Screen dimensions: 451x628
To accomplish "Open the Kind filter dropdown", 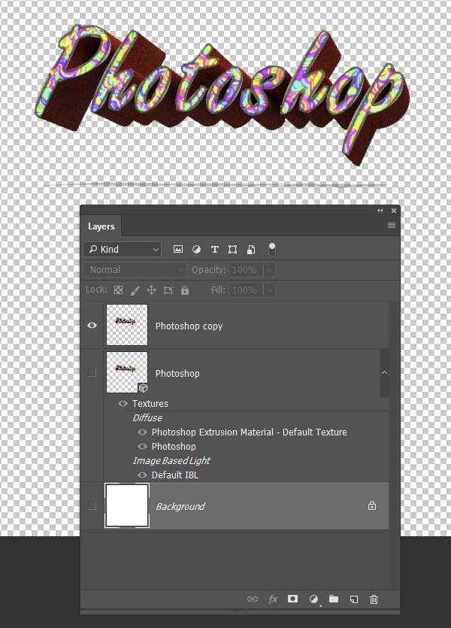I will tap(123, 249).
